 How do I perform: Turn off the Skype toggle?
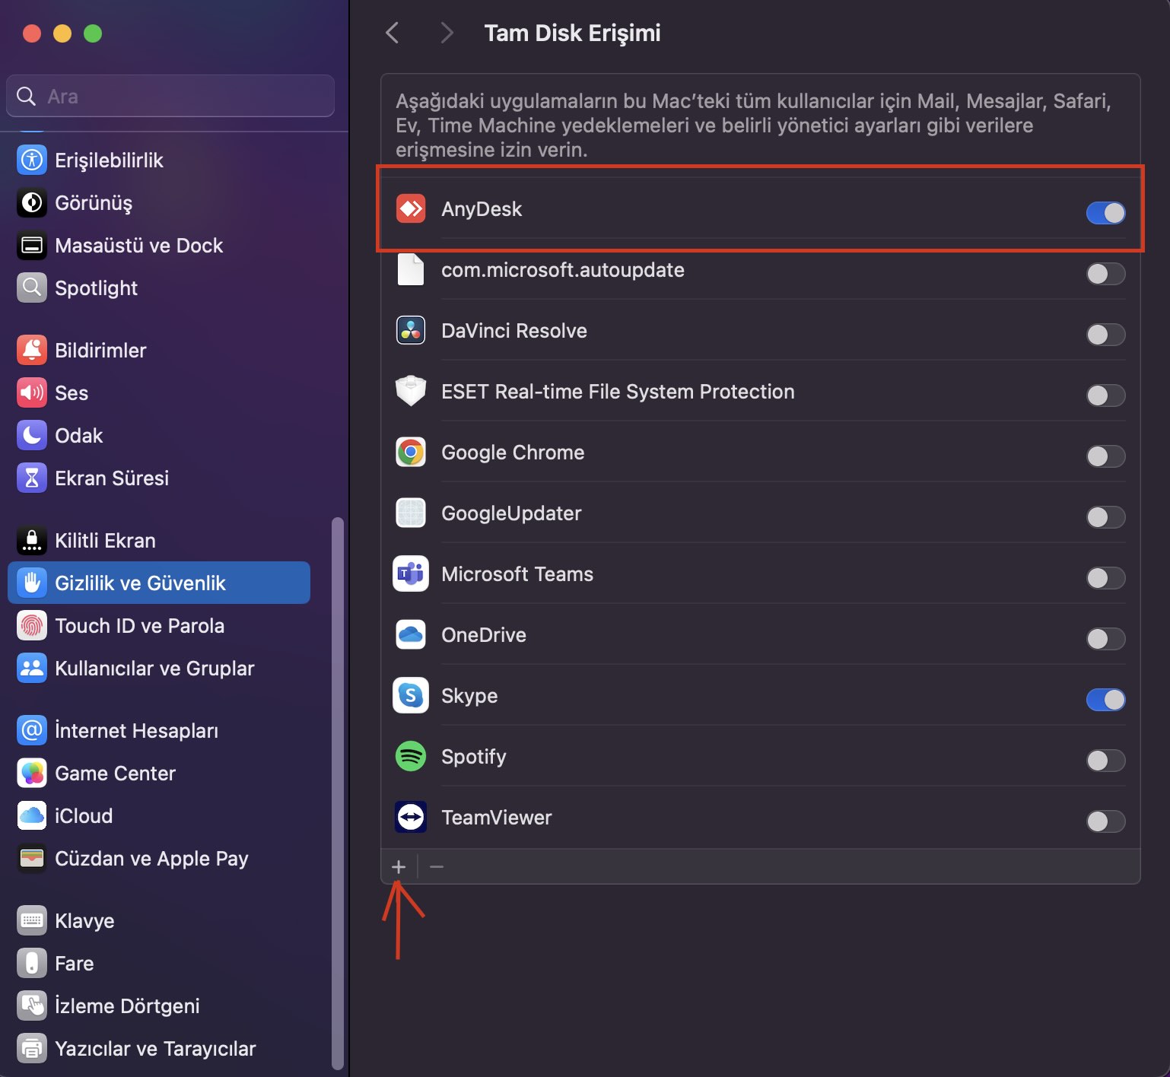point(1105,700)
